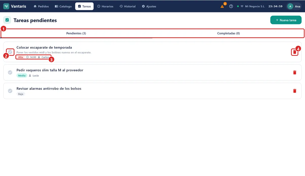
Task: Delete the Pedir vaqueros slim task
Action: (295, 72)
